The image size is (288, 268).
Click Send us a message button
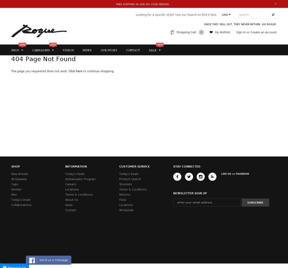tap(49, 260)
